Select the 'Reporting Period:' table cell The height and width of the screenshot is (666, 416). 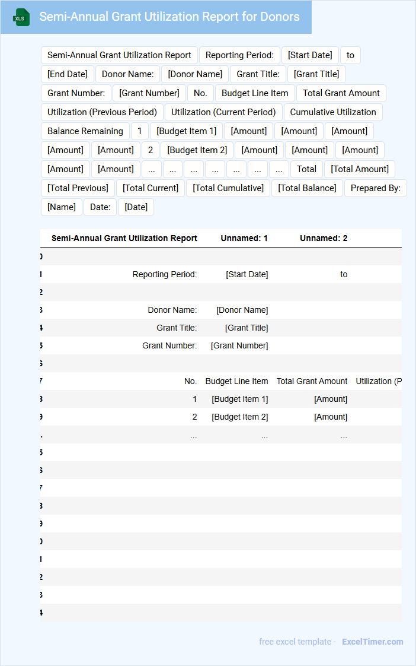pos(165,274)
